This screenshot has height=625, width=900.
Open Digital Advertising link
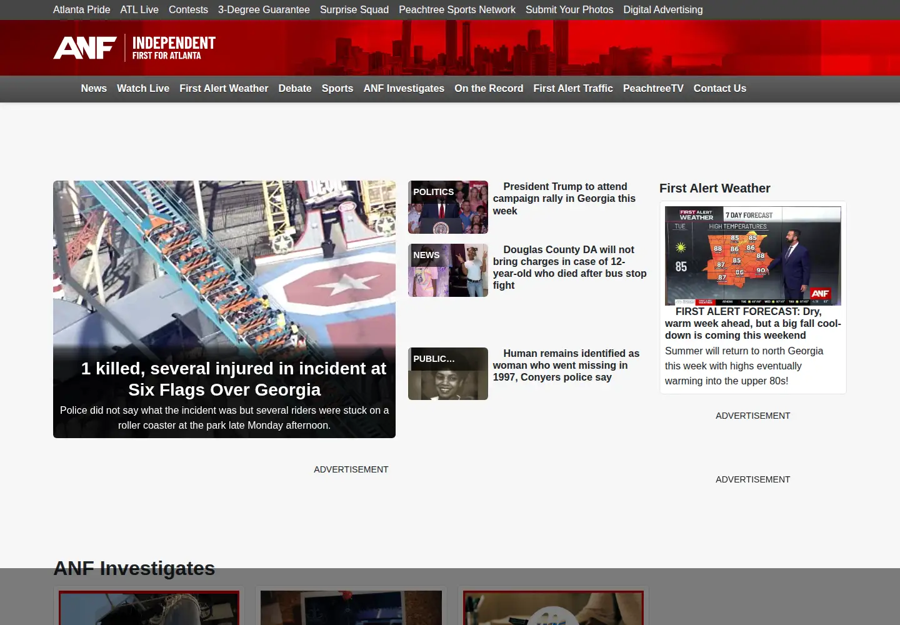click(663, 10)
